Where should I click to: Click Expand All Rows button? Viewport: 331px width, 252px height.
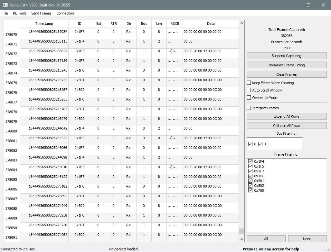[x=287, y=116]
